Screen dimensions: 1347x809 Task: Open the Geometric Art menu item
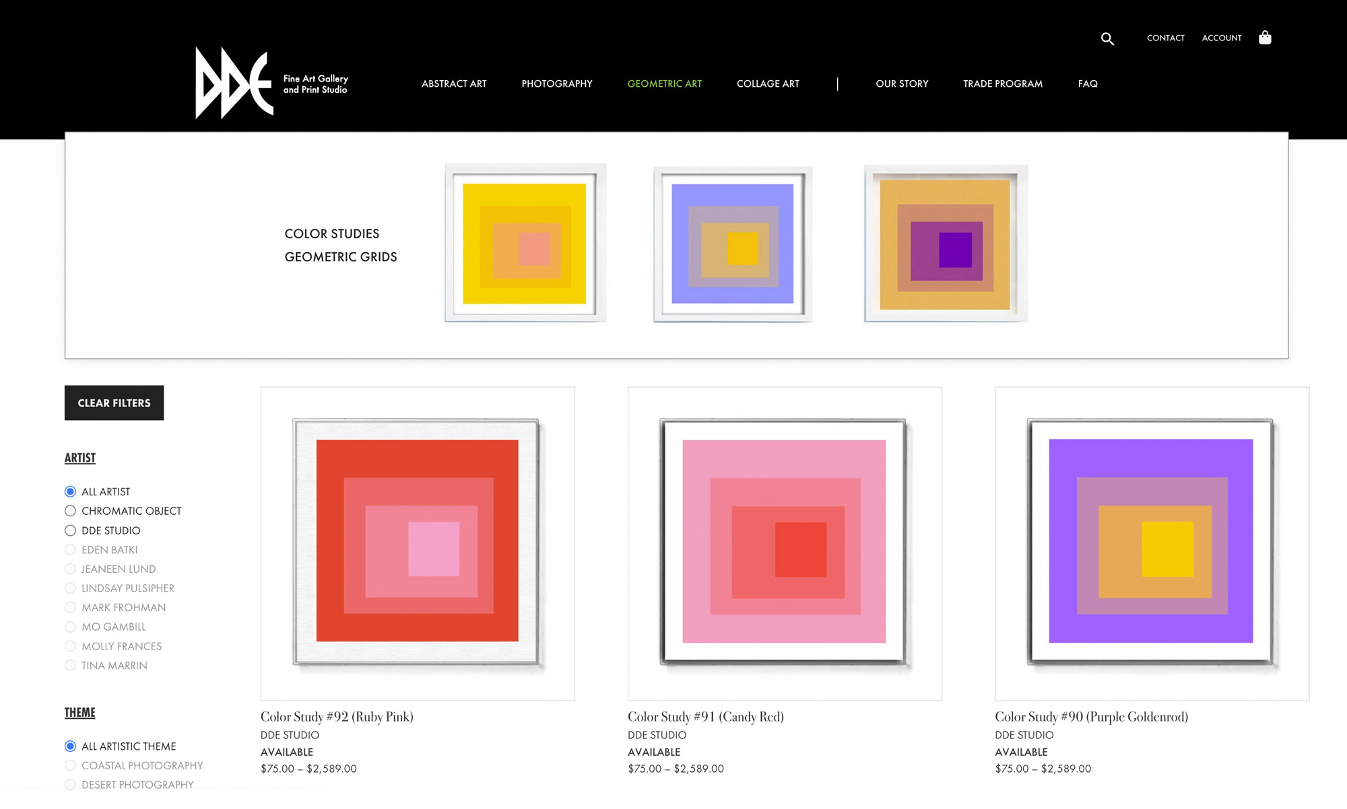click(x=664, y=83)
